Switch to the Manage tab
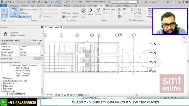Image resolution: width=189 pixels, height=106 pixels. [x=109, y=6]
